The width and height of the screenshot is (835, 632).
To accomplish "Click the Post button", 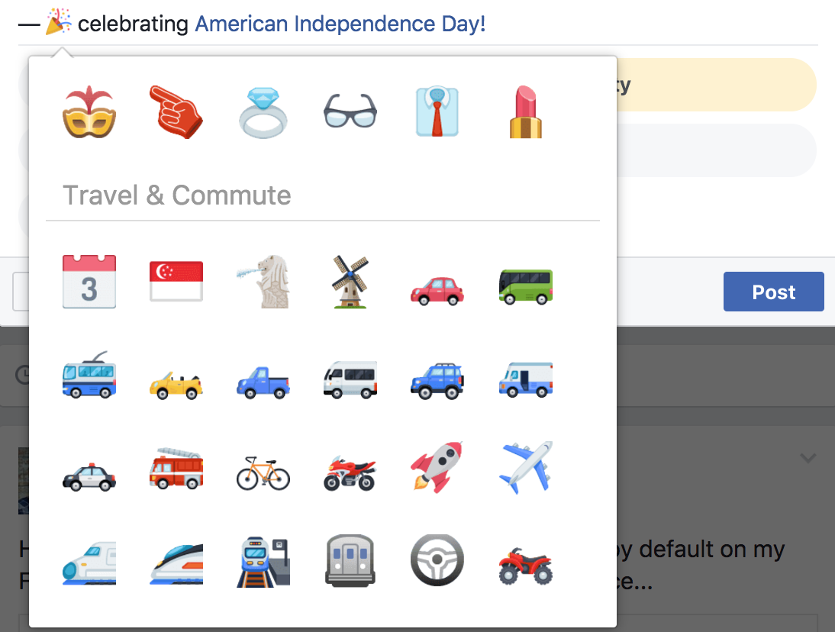I will click(x=773, y=291).
